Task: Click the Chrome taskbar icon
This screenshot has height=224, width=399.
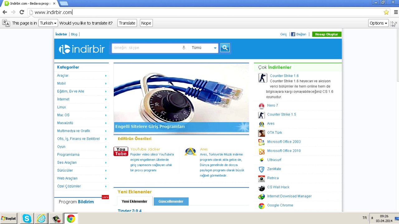Action: tap(71, 218)
